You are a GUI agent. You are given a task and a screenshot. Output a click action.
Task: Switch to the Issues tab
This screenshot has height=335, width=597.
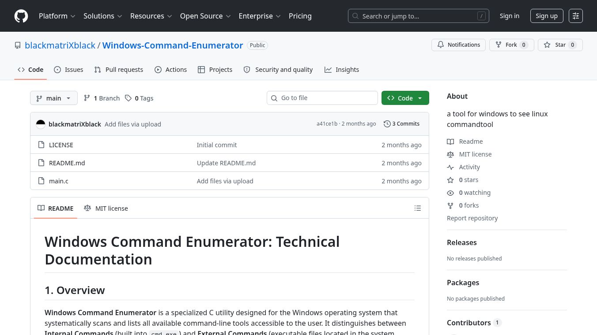tap(68, 70)
